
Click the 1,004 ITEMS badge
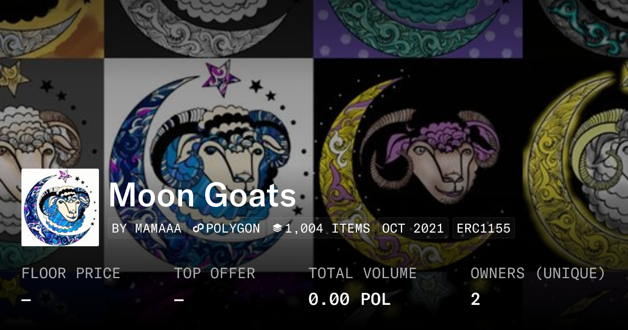coord(321,228)
